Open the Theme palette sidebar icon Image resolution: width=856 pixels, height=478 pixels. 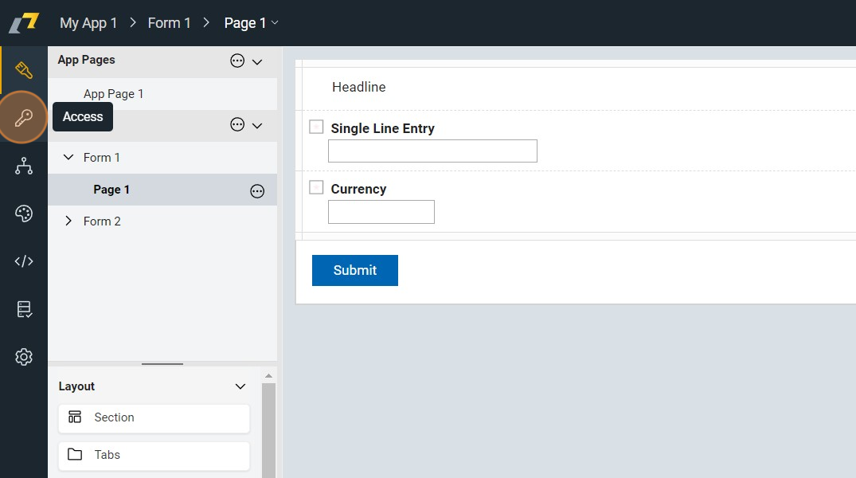click(x=24, y=214)
